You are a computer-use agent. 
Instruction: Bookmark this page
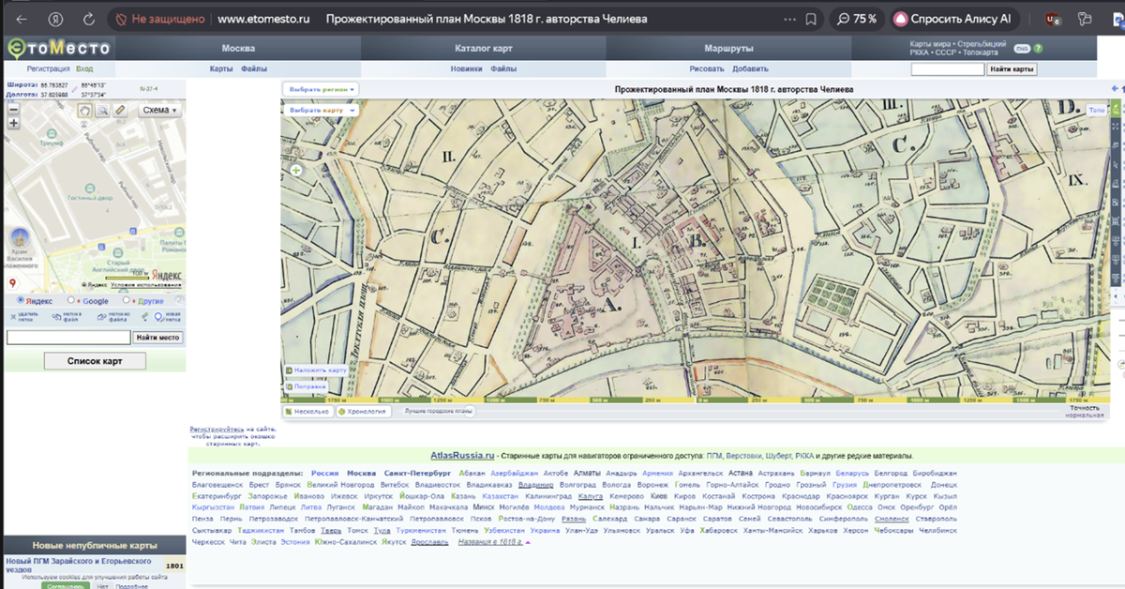point(810,19)
